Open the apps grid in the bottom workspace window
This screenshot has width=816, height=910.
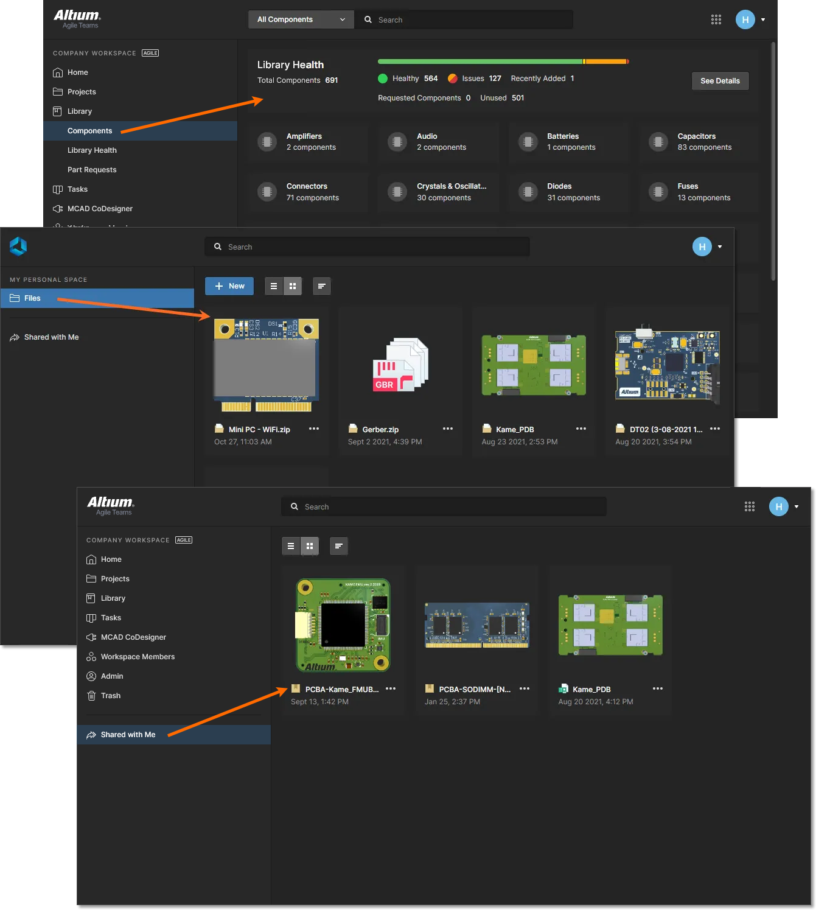pos(750,506)
